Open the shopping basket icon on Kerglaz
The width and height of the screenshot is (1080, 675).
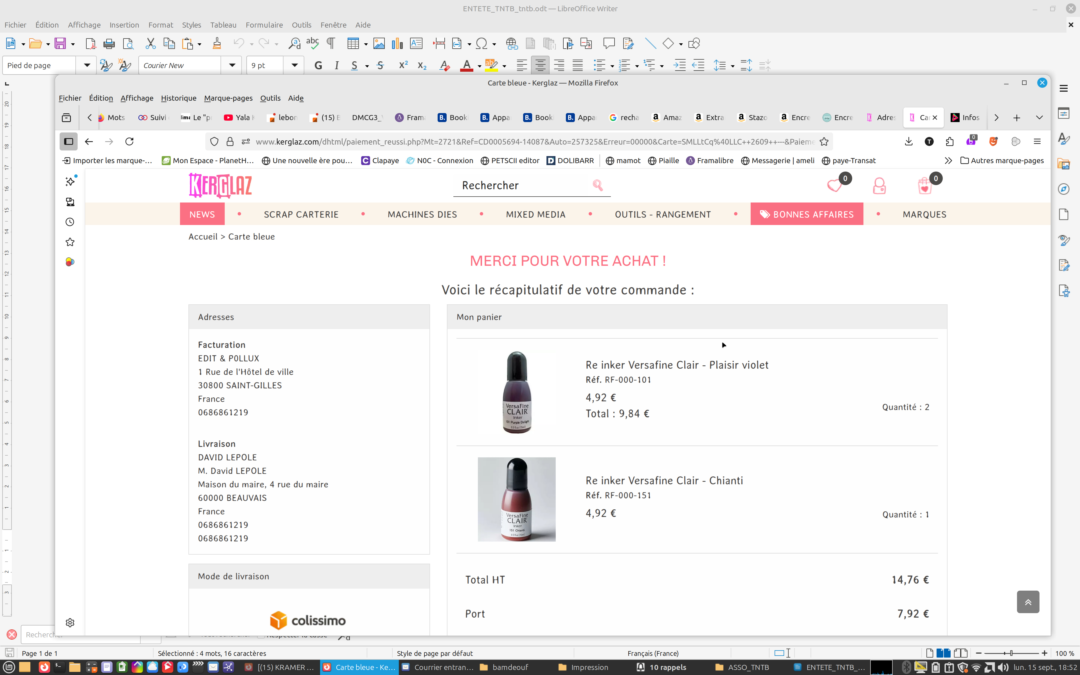(x=925, y=186)
